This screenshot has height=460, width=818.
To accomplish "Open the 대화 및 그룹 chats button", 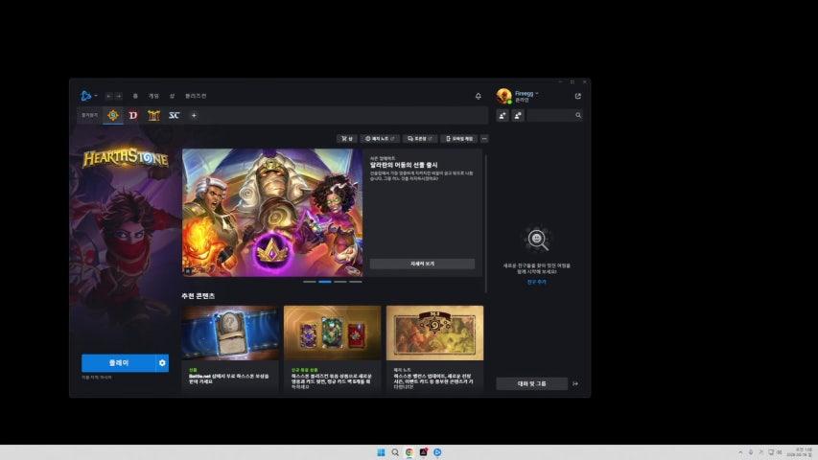I will 531,384.
